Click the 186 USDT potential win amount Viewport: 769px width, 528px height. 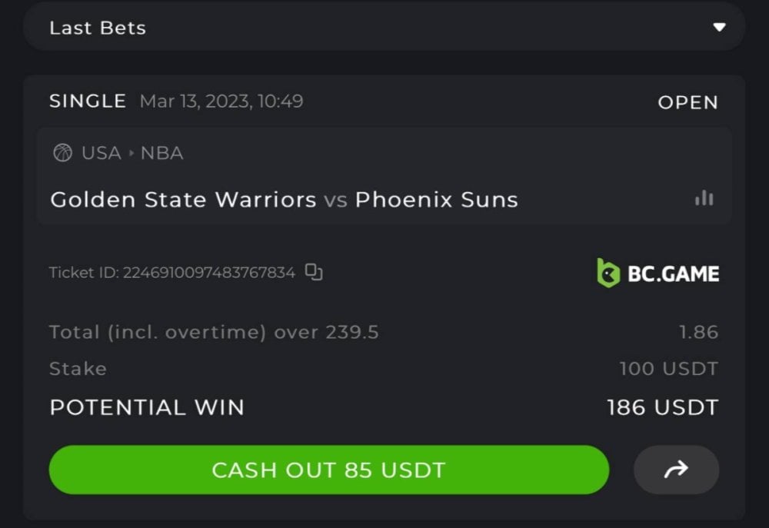click(662, 407)
